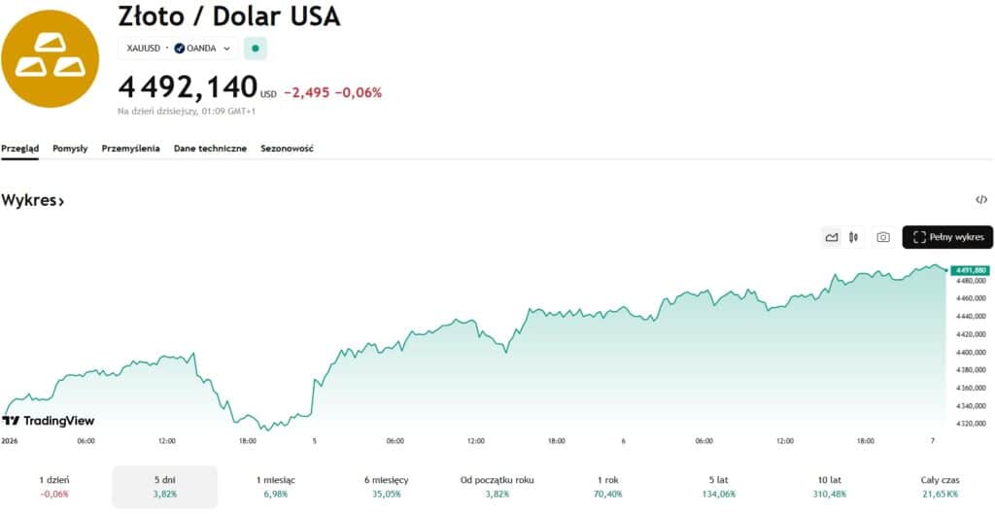Click the 4491,880 price label on axis

point(971,270)
